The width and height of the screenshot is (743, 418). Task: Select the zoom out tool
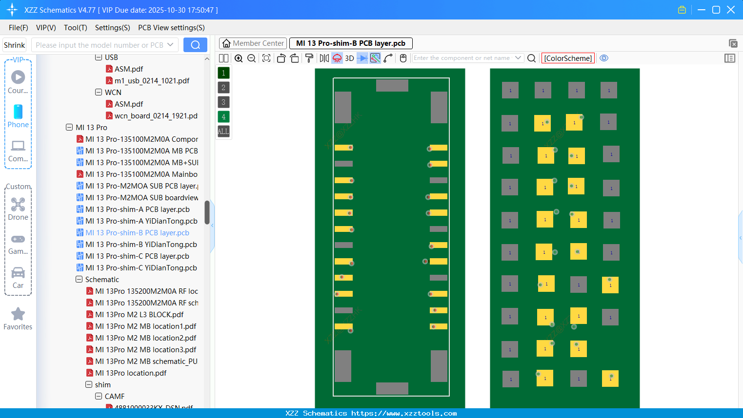[x=251, y=58]
